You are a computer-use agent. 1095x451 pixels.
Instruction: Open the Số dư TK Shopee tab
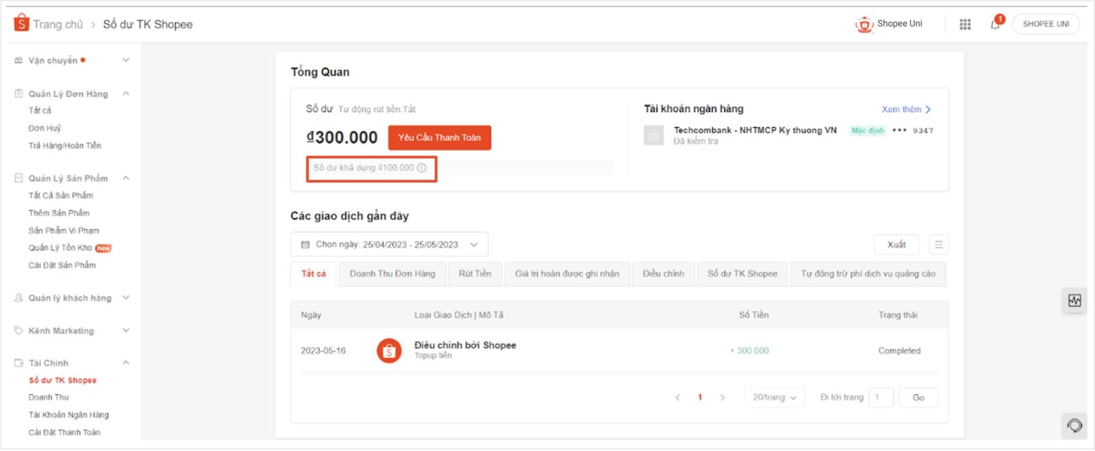click(x=743, y=274)
